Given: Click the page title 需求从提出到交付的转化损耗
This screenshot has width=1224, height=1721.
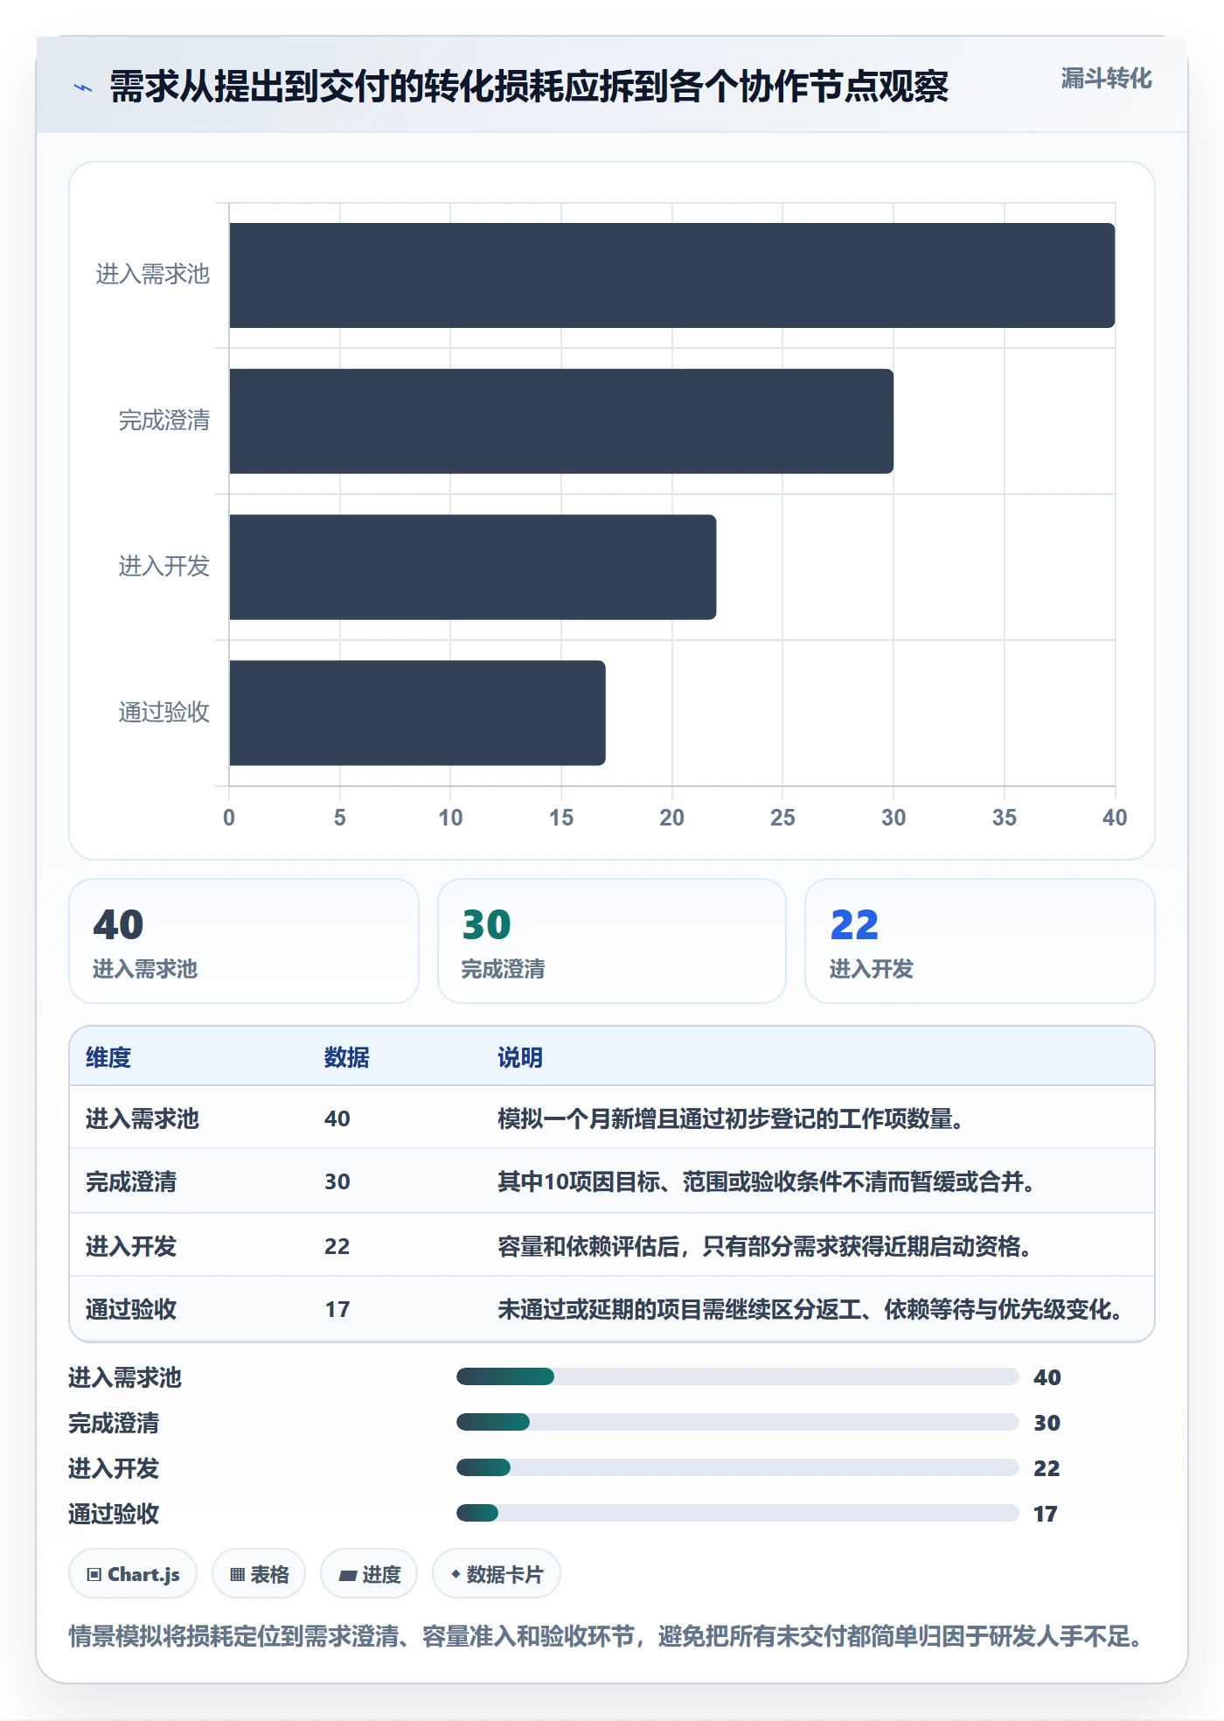Looking at the screenshot, I should point(529,87).
